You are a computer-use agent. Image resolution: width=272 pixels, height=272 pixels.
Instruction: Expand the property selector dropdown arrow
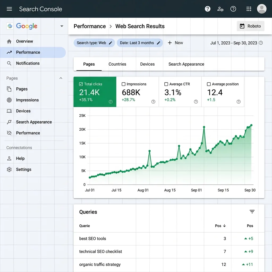click(x=62, y=26)
